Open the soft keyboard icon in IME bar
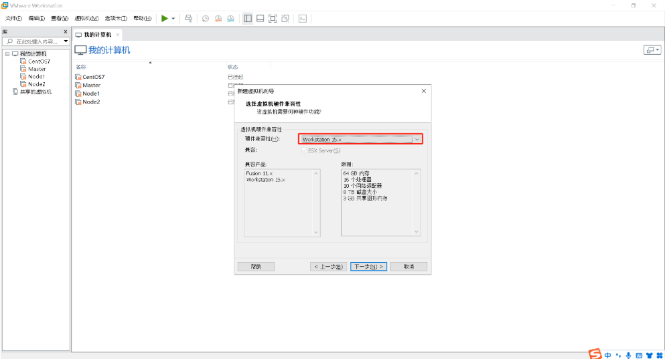The image size is (667, 359). pos(639,355)
